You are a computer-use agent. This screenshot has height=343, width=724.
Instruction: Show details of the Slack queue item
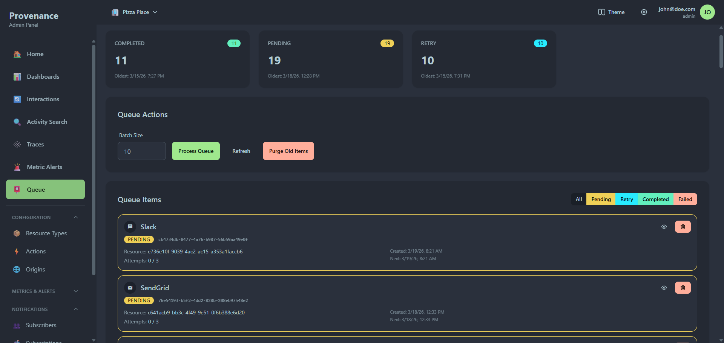coord(664,226)
